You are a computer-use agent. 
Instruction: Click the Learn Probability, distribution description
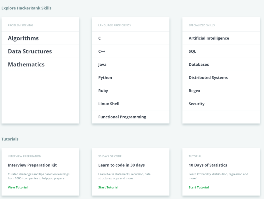218,176
